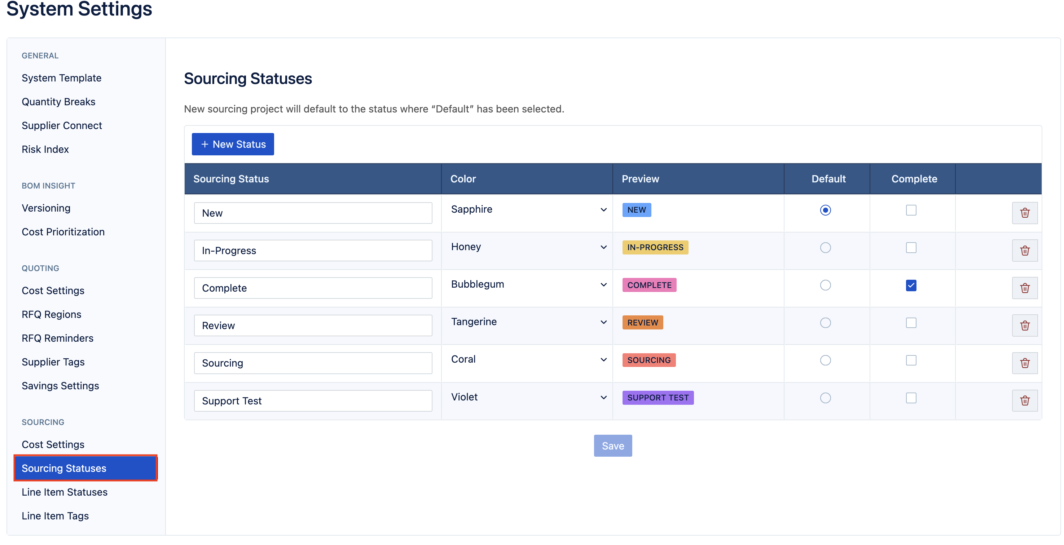Click the Save button
Screen dimensions: 1064x545
612,446
